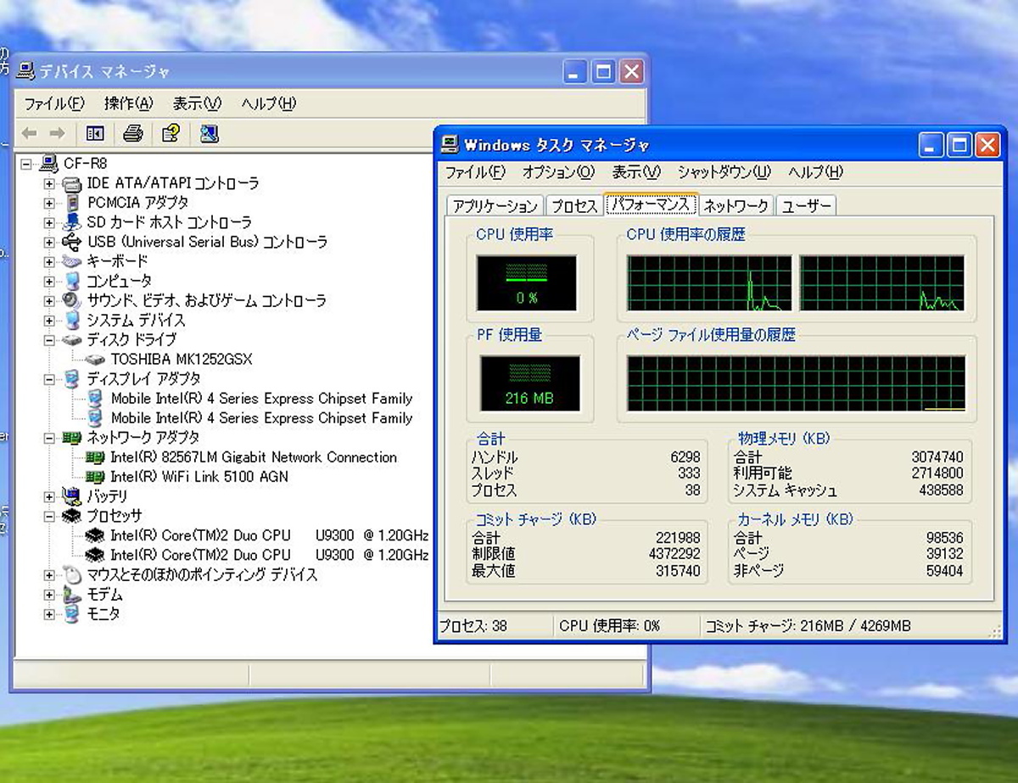Click the Device Manager title bar icon

(26, 72)
